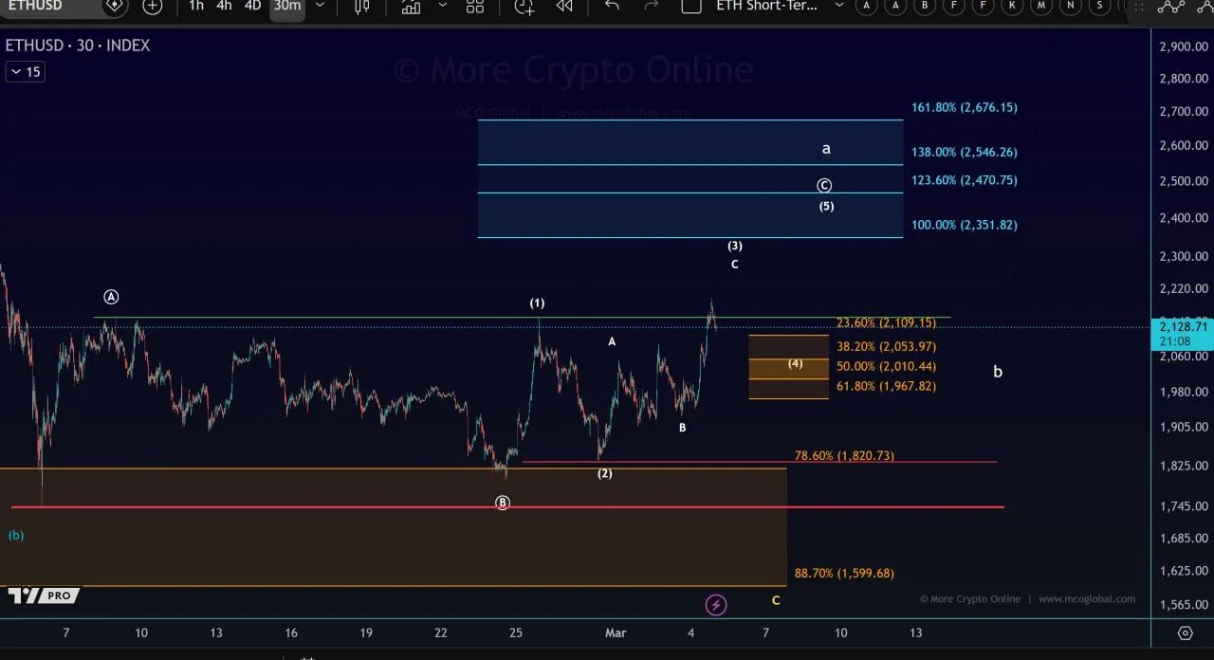Image resolution: width=1214 pixels, height=660 pixels.
Task: Switch to the 1h timeframe
Action: (196, 8)
